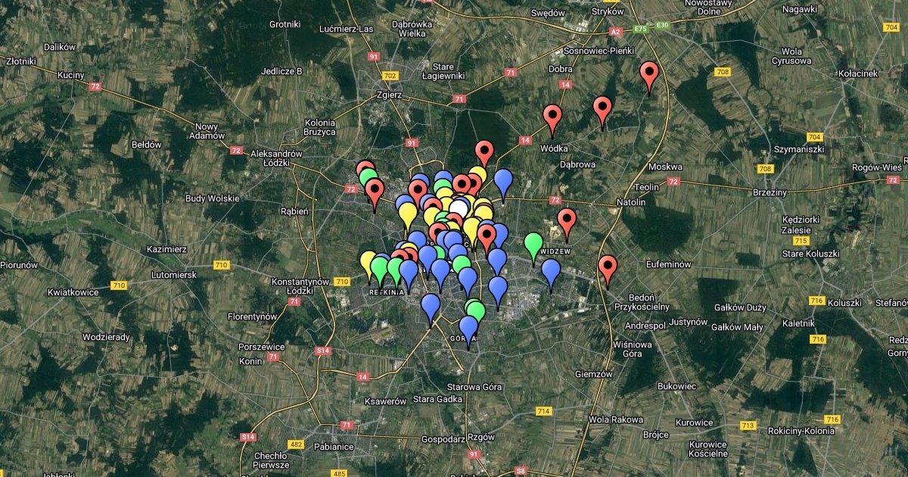Click the road 704 shield near Szymaniszki
908x477 pixels.
point(814,137)
